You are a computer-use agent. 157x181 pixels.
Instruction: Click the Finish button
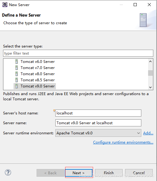click(109, 173)
